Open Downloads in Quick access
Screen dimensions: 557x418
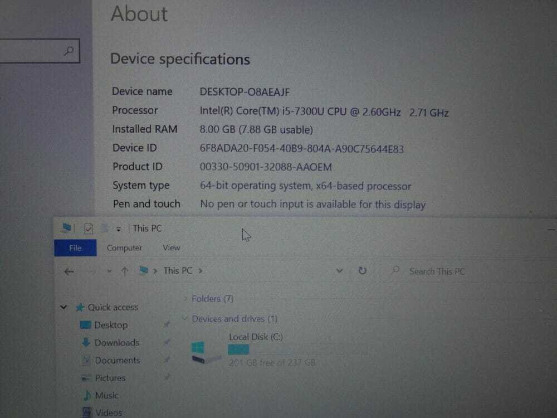pos(117,343)
